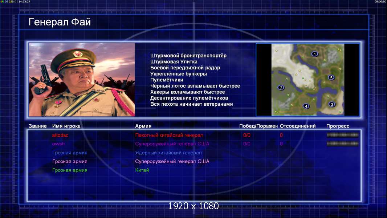Click the blue Грозная армия player entry
Screen dimensions: 387x218
70,153
